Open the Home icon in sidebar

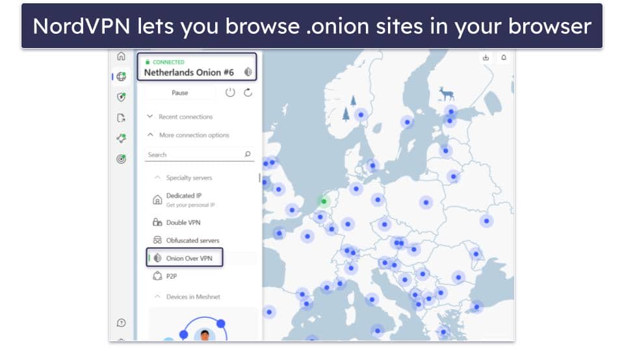122,56
